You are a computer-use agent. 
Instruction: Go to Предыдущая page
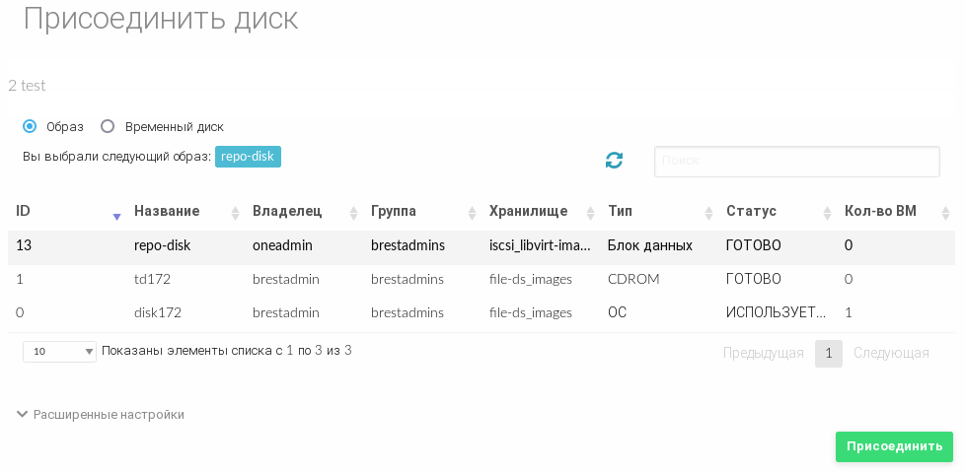pos(763,353)
